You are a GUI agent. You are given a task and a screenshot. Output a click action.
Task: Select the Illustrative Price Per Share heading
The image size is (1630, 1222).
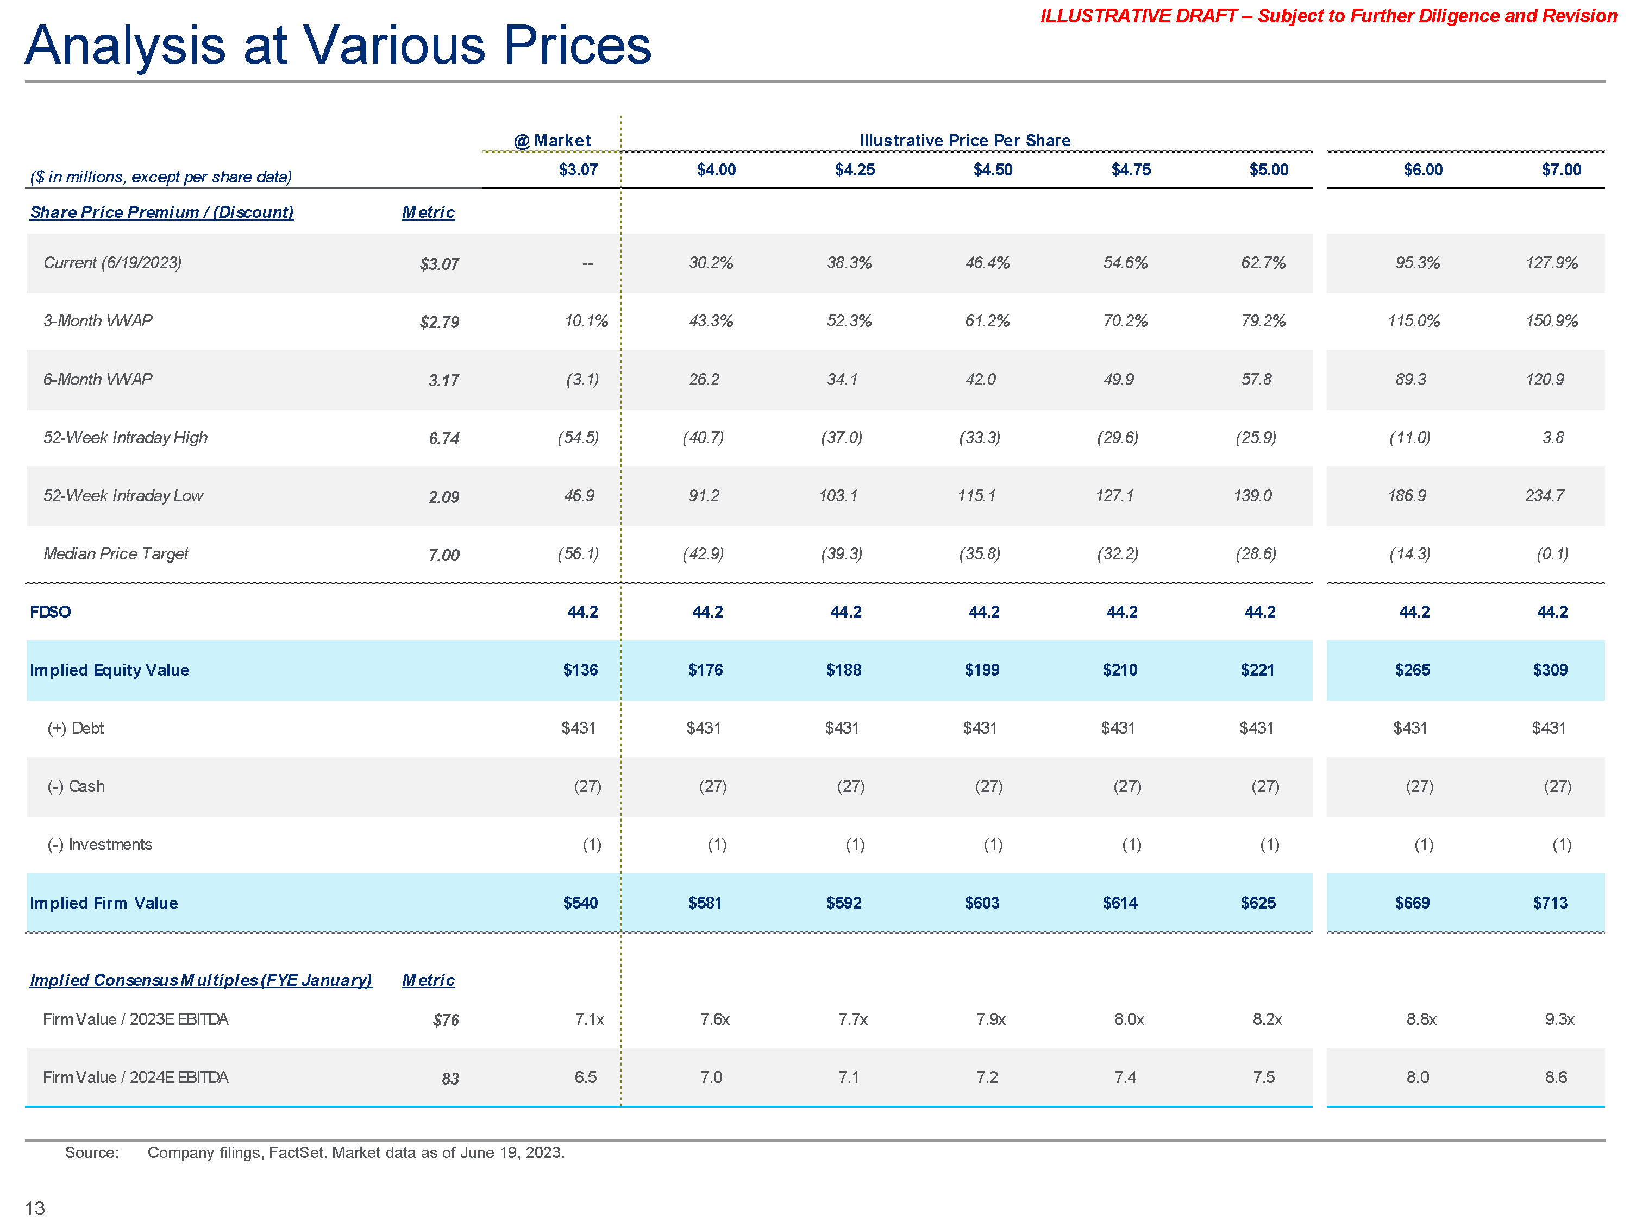(964, 140)
